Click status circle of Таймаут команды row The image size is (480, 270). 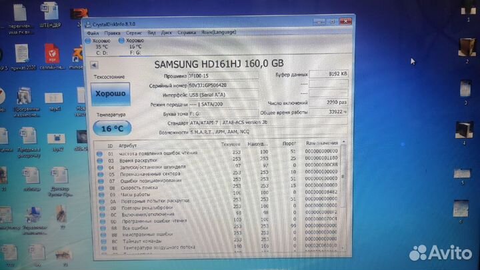pos(103,241)
